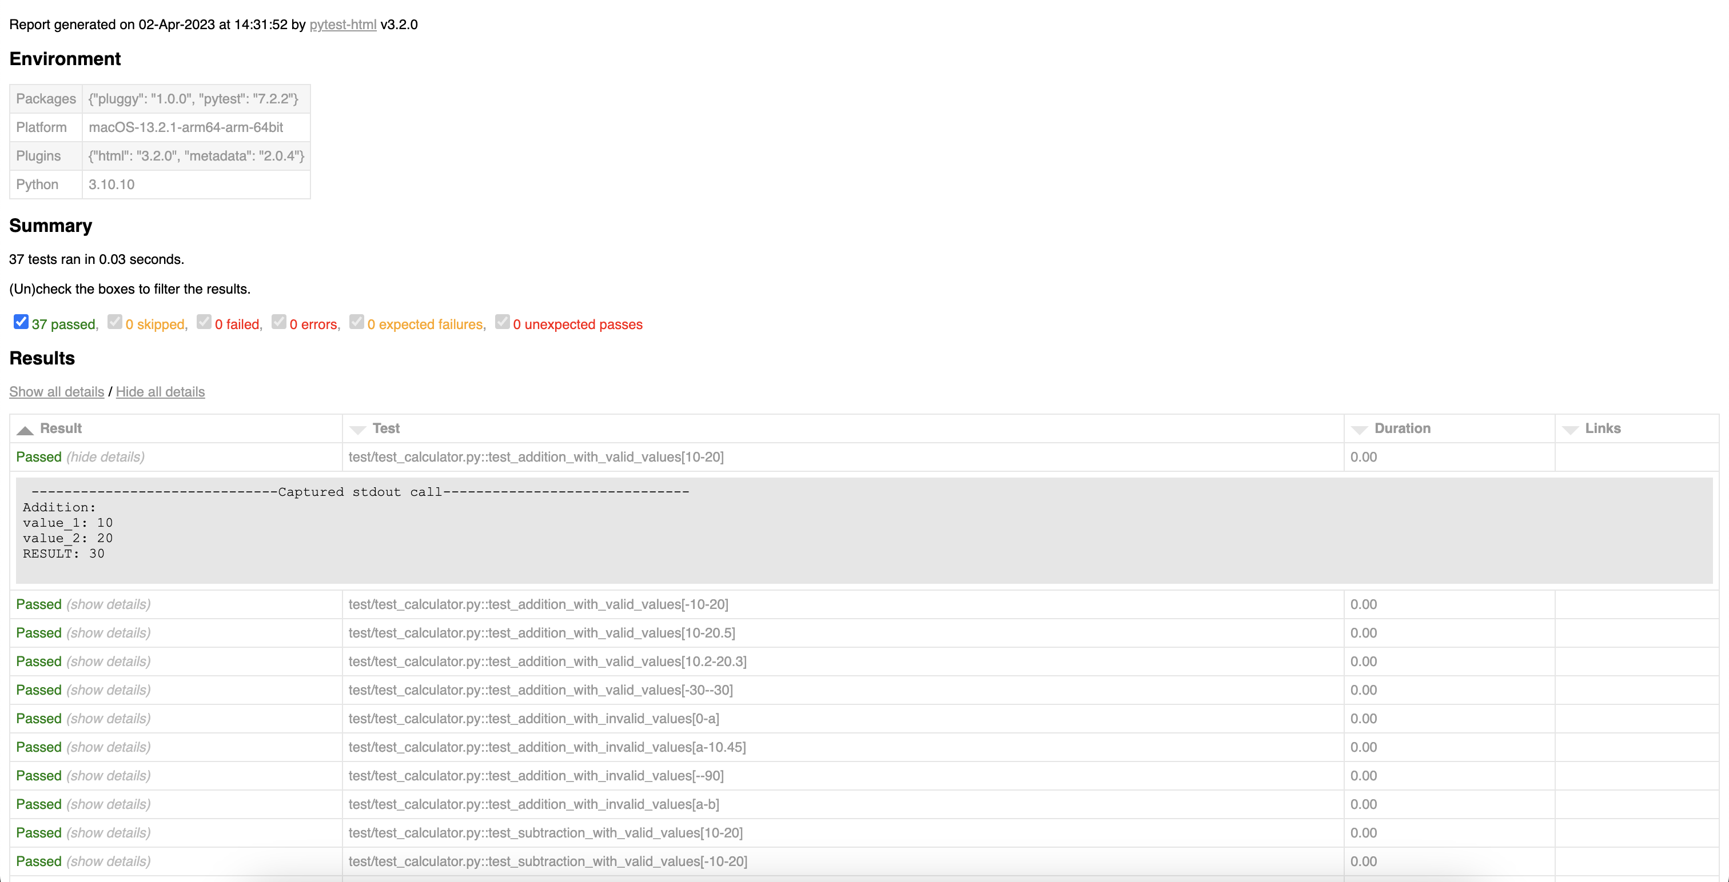Click '37 tests ran in 0.03 seconds' text
The width and height of the screenshot is (1729, 882).
click(x=97, y=259)
